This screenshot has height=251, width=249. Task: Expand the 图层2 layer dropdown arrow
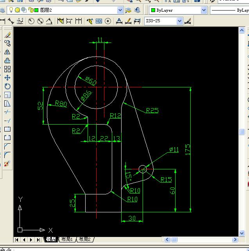(x=120, y=10)
